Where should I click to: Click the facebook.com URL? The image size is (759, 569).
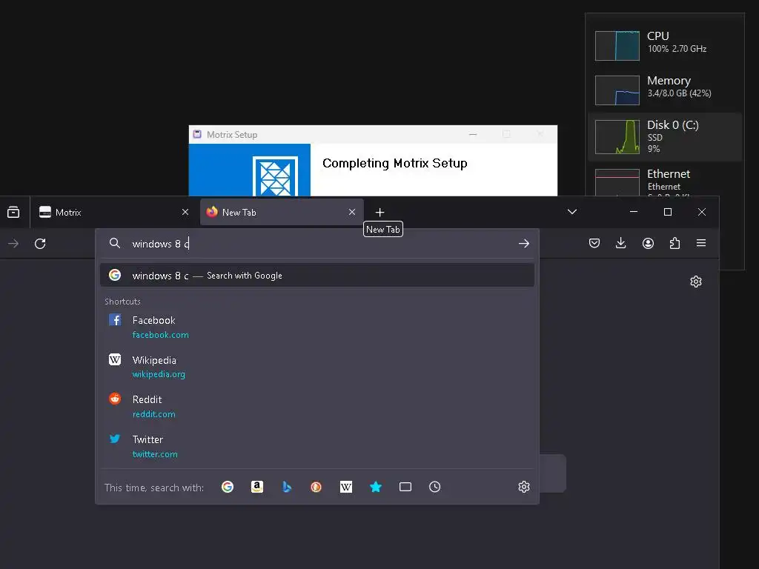tap(160, 335)
